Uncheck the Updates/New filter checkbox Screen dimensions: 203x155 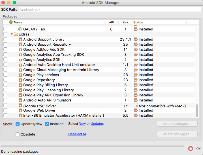[x=18, y=124]
